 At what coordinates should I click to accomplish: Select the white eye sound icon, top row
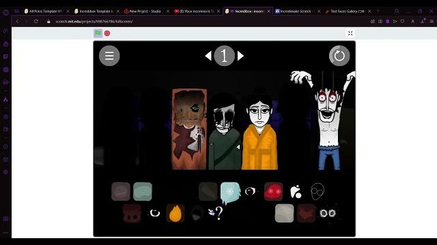click(251, 191)
